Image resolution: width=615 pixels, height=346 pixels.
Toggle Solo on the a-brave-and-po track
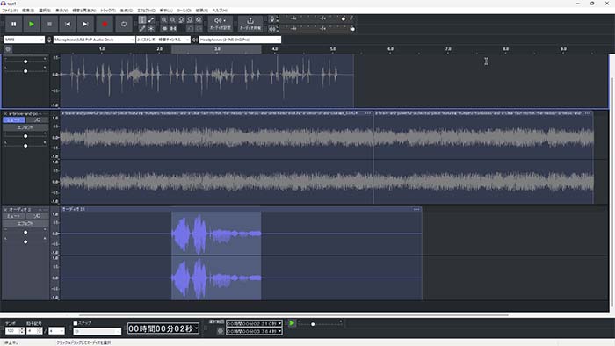[x=37, y=120]
